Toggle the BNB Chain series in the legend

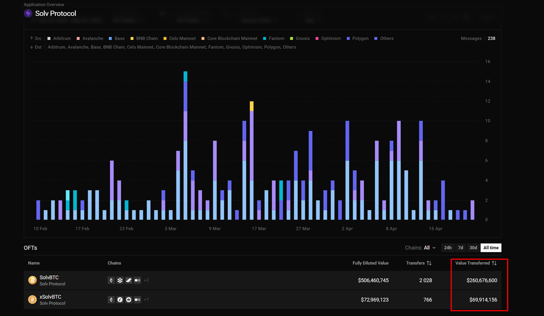144,38
